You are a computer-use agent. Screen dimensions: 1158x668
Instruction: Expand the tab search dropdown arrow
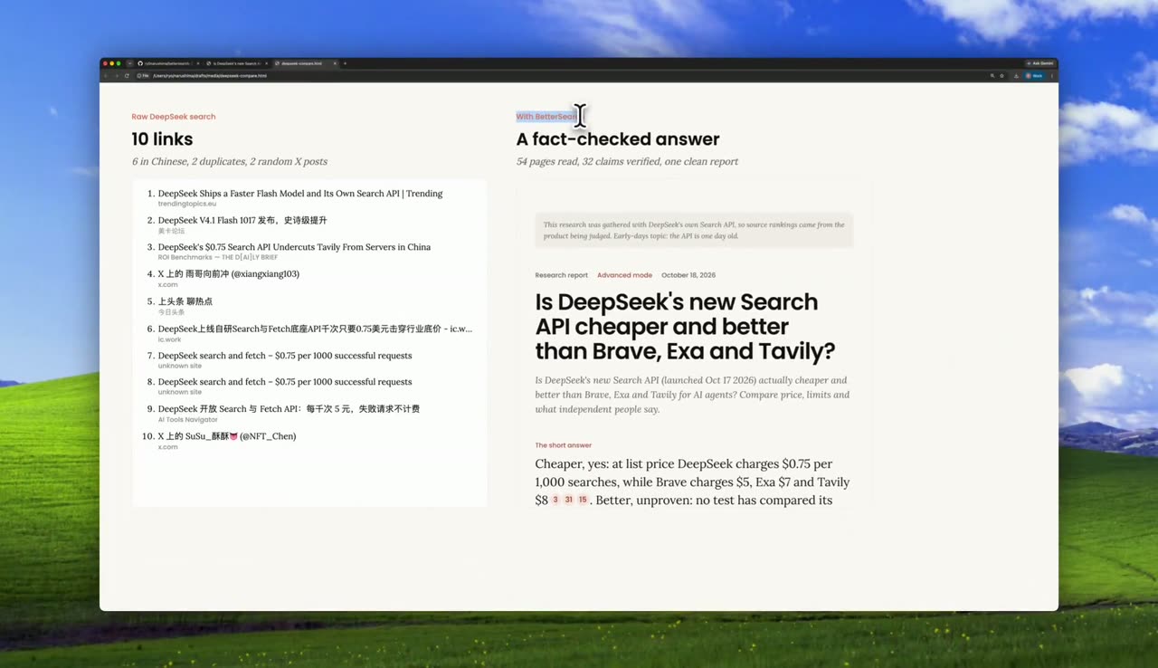tap(129, 63)
